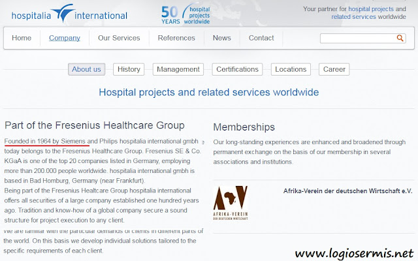Click text 'Our long-standing experiences are enhanced'
The width and height of the screenshot is (418, 261).
point(276,142)
